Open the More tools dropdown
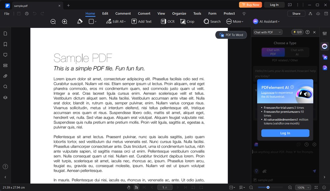 coord(235,21)
